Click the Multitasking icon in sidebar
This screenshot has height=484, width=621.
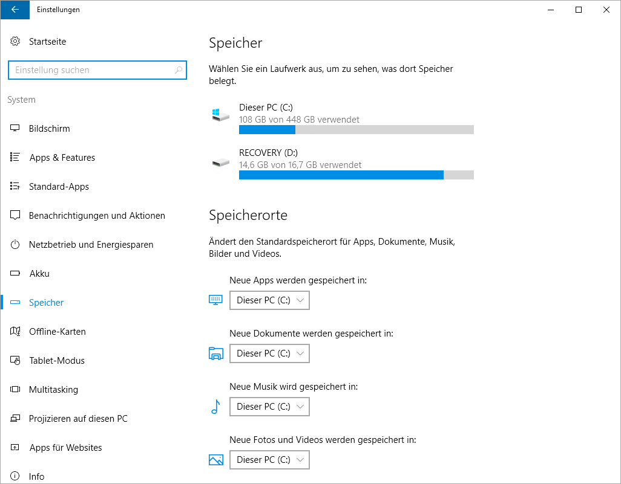click(x=16, y=390)
